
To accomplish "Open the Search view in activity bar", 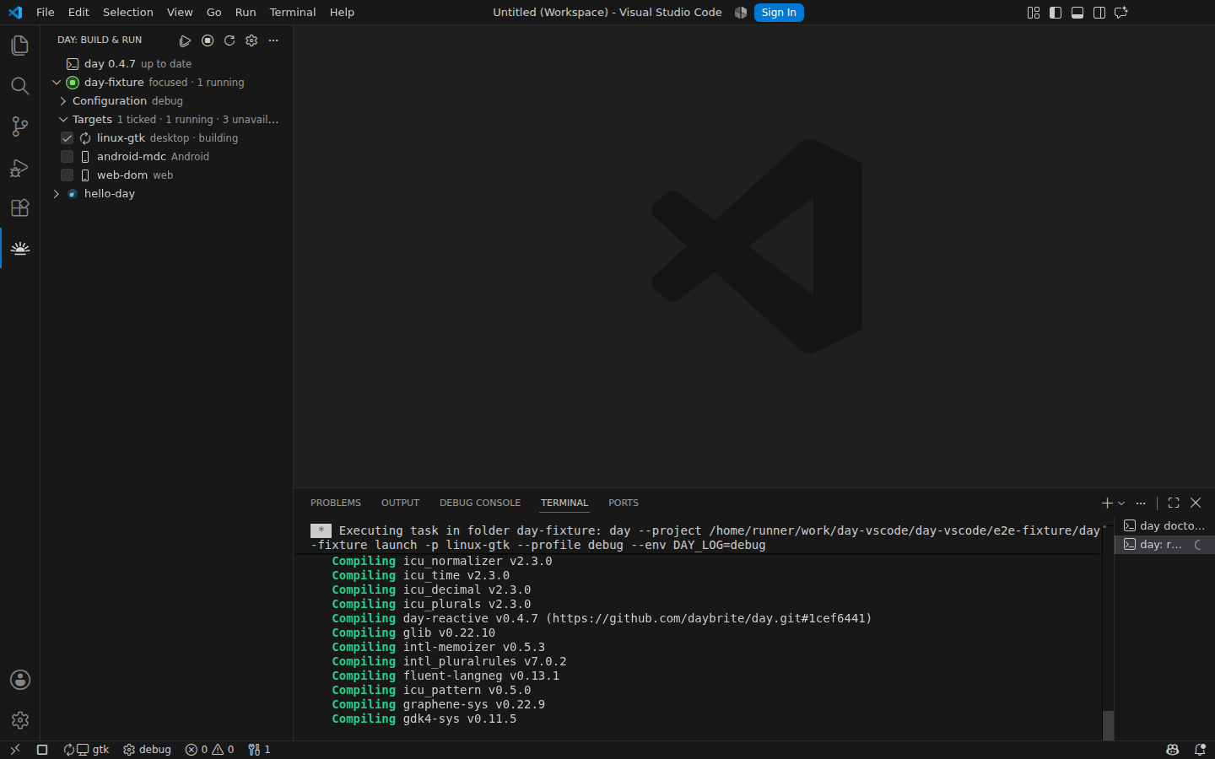I will (19, 86).
